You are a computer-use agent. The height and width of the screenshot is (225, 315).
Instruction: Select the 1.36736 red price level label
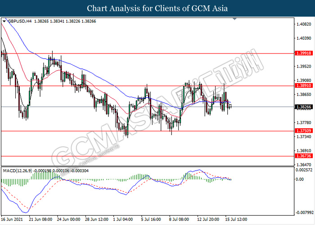304,156
